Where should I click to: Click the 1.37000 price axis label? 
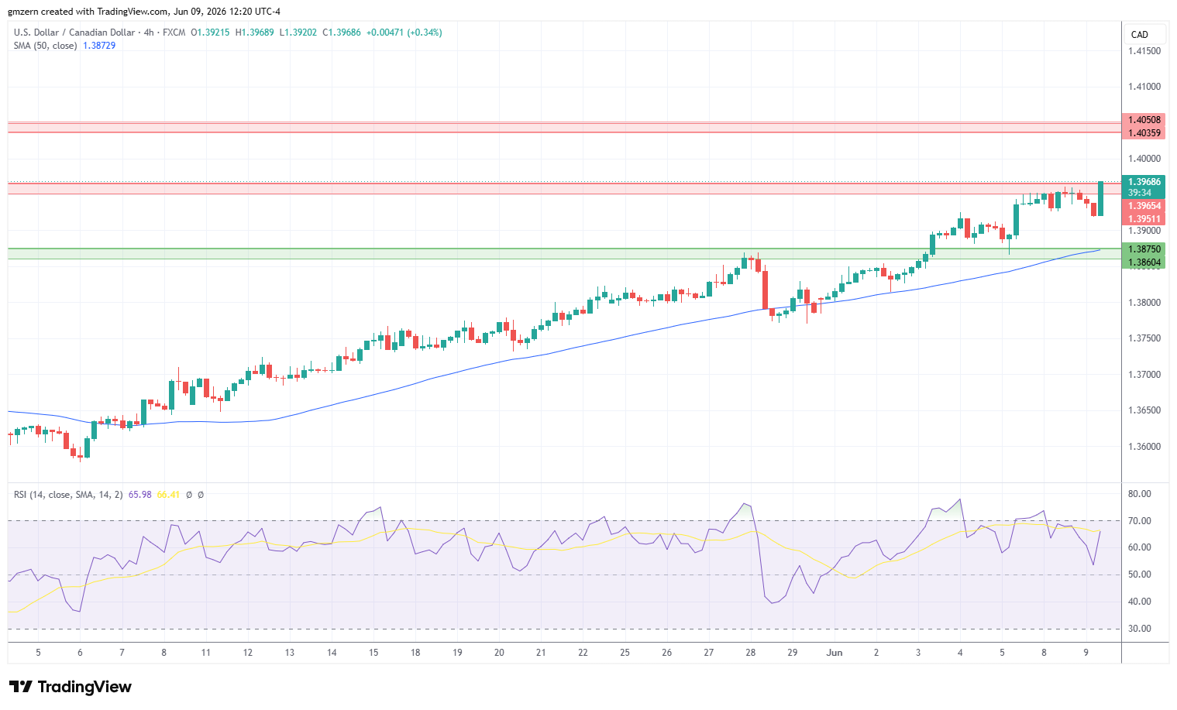1144,375
